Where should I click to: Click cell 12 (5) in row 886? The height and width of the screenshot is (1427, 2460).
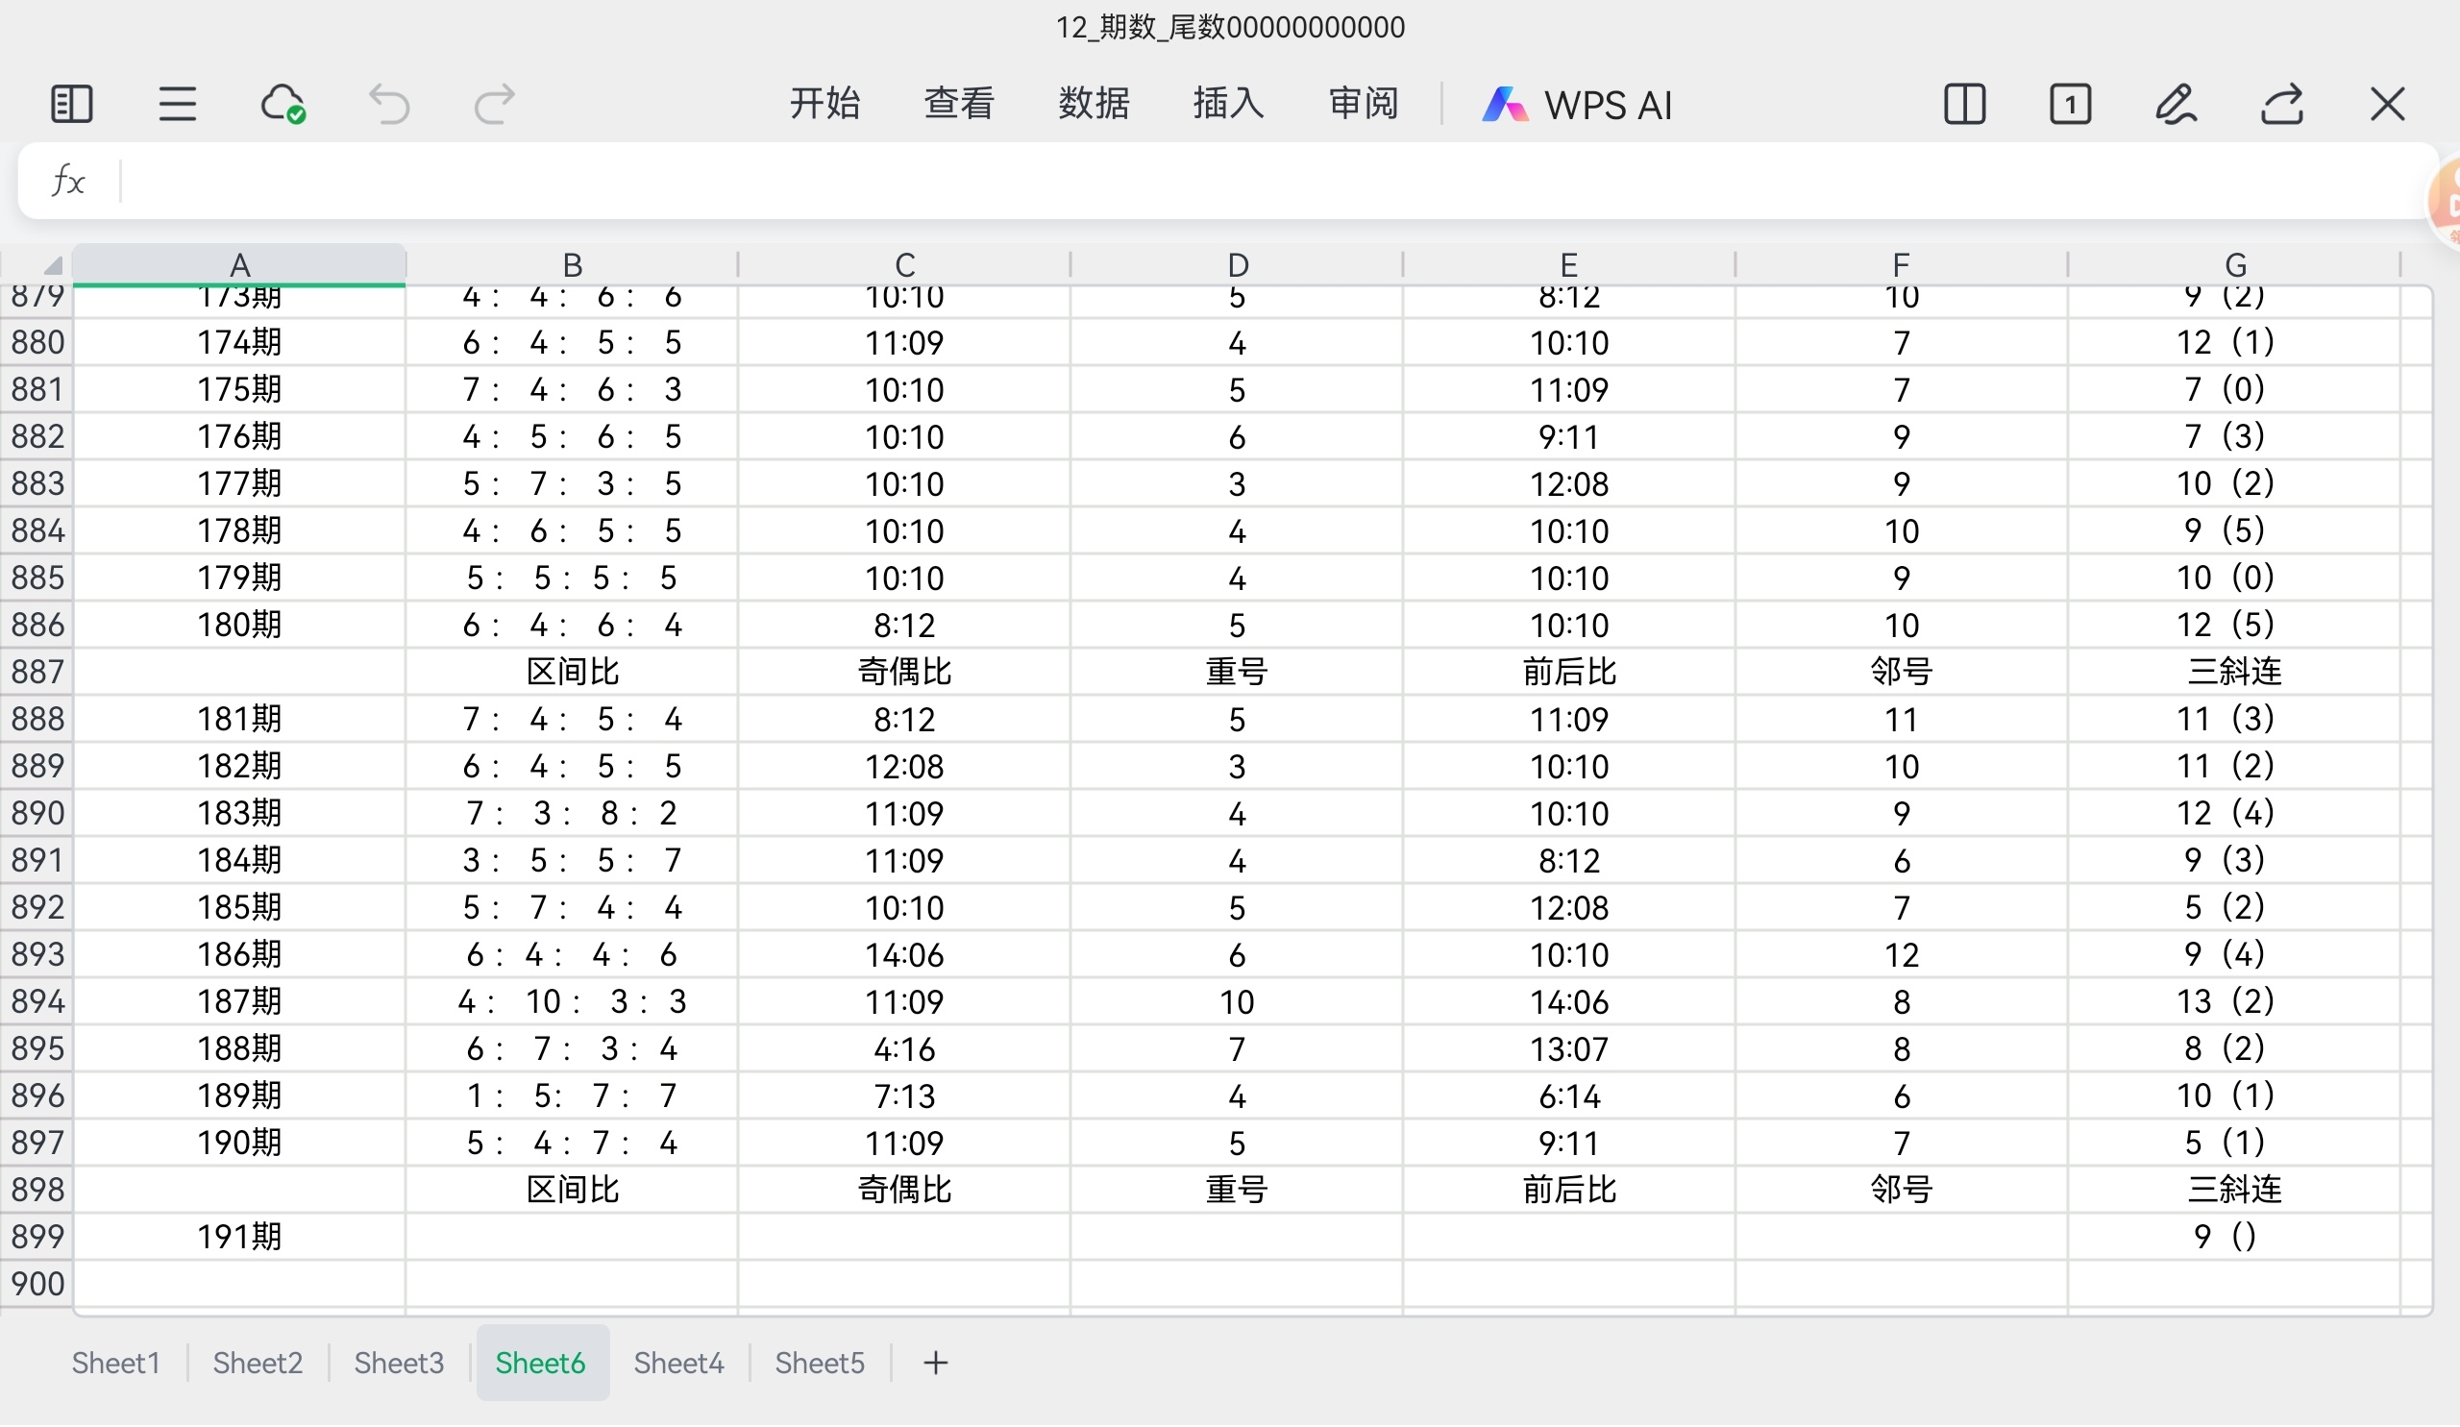coord(2234,626)
